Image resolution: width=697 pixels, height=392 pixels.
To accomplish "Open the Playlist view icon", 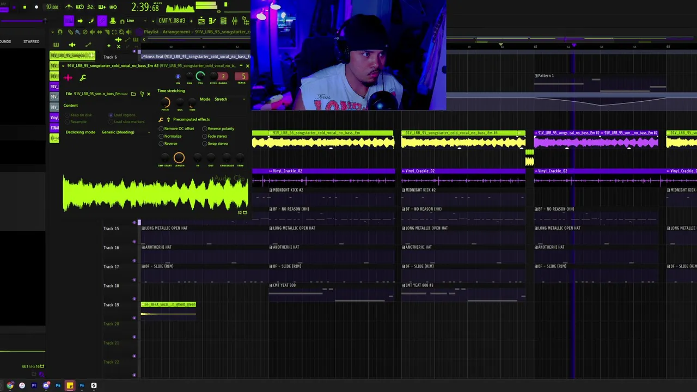I will [201, 21].
